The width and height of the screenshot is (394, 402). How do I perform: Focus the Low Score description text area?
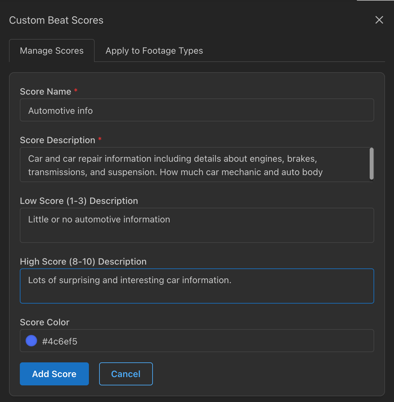tap(197, 225)
